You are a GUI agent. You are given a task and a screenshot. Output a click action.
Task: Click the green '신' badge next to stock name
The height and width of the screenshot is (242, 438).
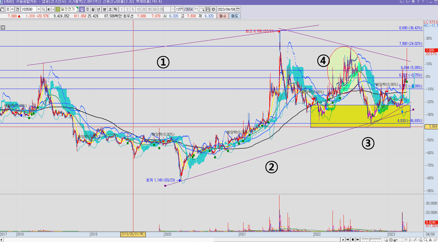point(58,9)
